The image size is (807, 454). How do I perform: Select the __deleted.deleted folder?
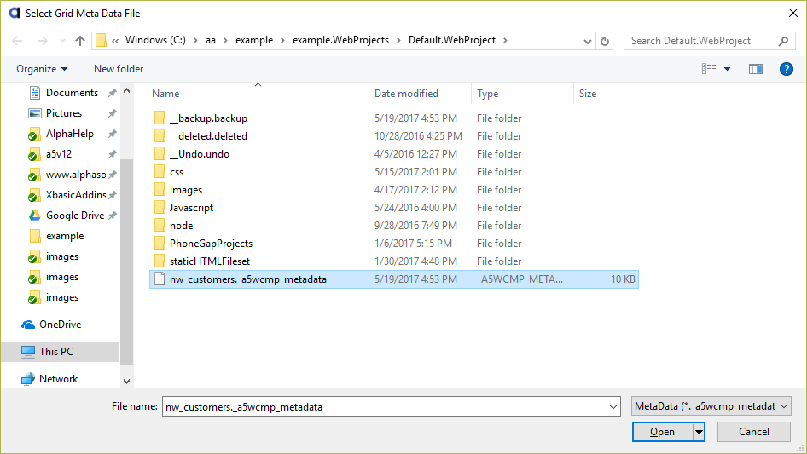pyautogui.click(x=208, y=136)
